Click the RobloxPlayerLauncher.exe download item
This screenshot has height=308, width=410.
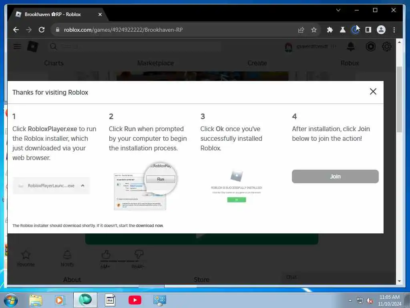pyautogui.click(x=51, y=186)
